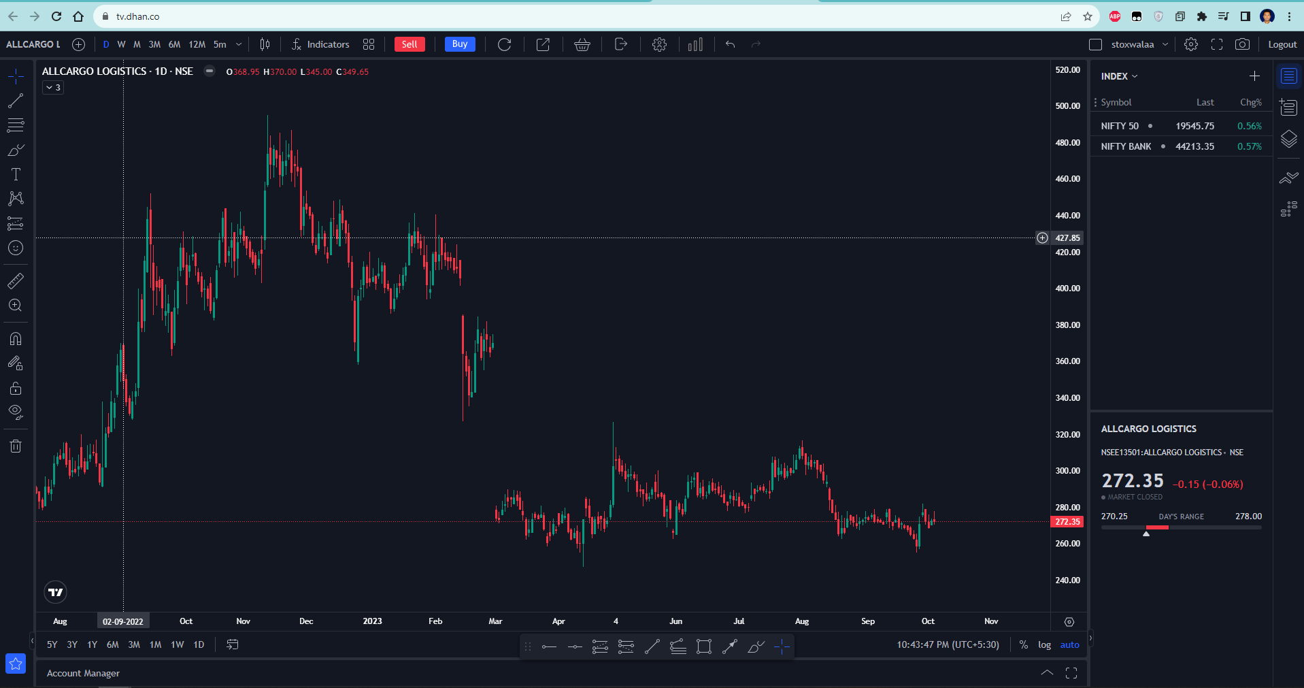The height and width of the screenshot is (688, 1304).
Task: Set chart range to 5Y
Action: pyautogui.click(x=52, y=644)
